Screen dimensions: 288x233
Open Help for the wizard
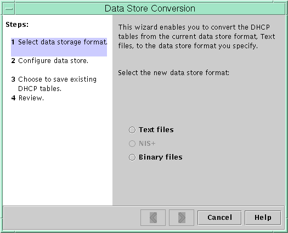click(263, 218)
